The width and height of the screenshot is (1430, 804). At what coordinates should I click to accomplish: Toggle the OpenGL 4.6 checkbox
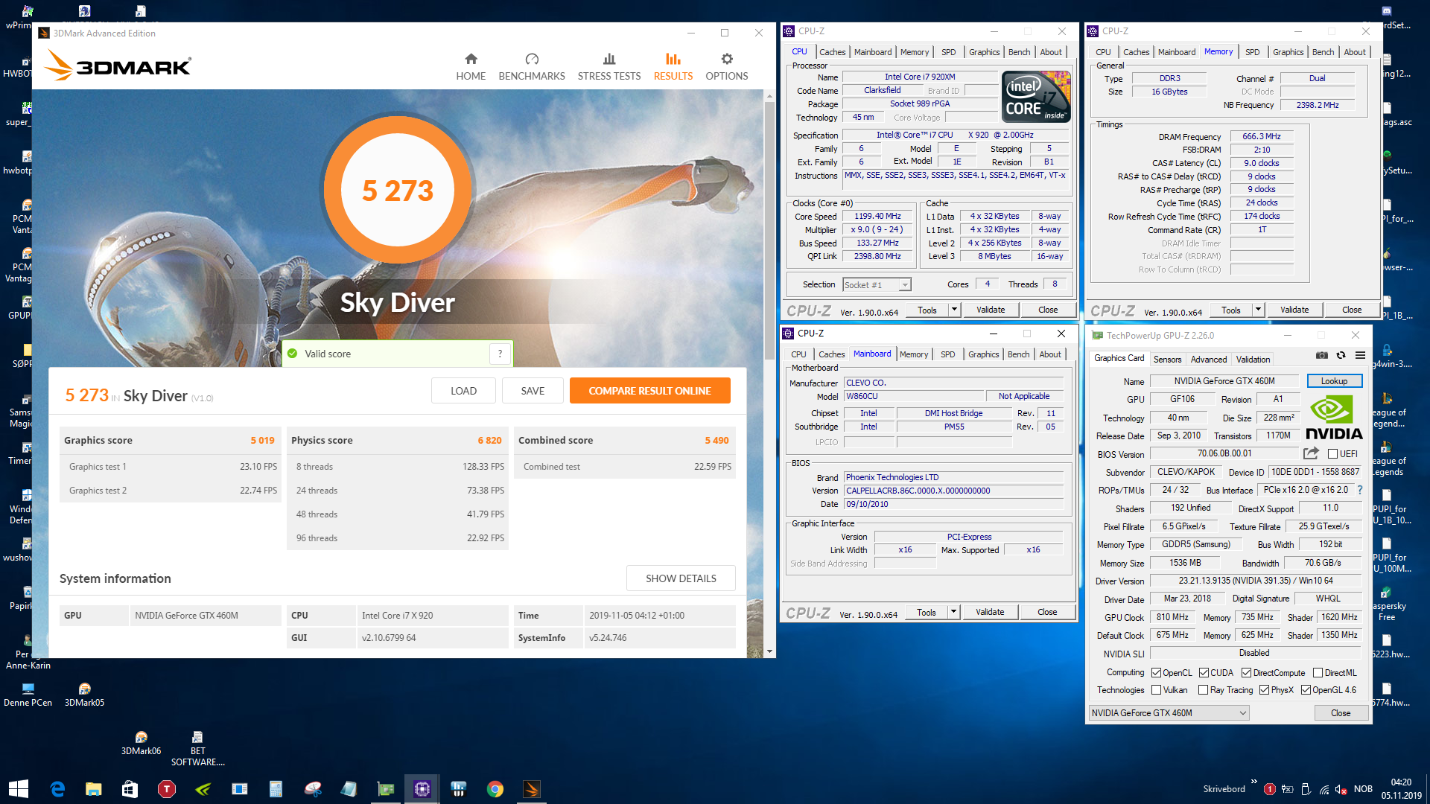click(1306, 690)
